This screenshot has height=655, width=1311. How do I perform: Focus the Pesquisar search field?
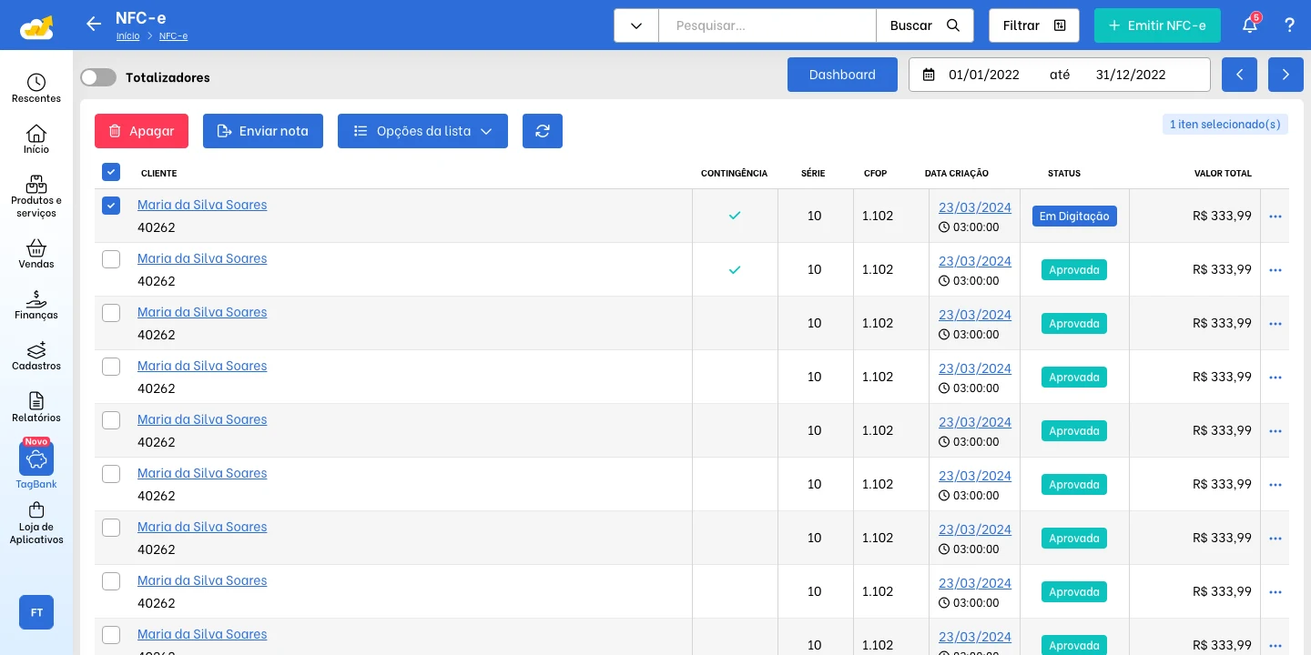pos(767,25)
